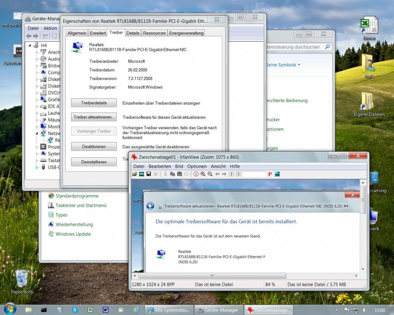This screenshot has height=315, width=394.
Task: Click the delete X icon in IrfanView toolbar
Action: pos(156,174)
